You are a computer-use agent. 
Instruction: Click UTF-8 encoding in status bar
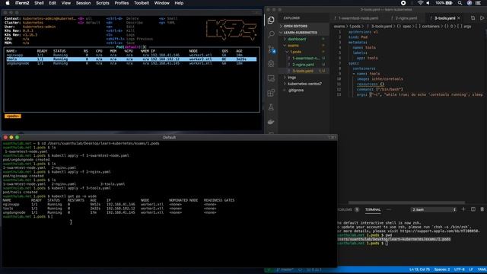(x=460, y=269)
